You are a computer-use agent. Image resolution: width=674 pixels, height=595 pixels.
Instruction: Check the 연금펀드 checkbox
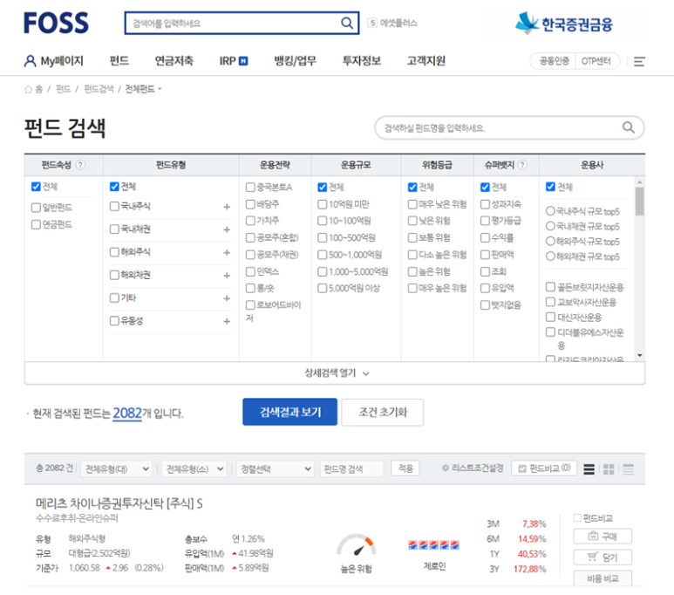point(36,224)
